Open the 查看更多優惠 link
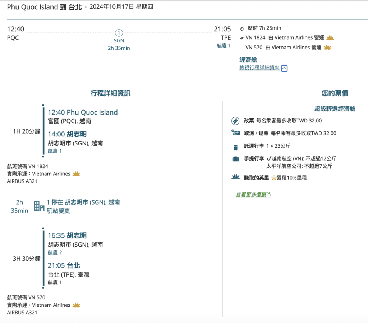This screenshot has width=368, height=323. (x=253, y=194)
